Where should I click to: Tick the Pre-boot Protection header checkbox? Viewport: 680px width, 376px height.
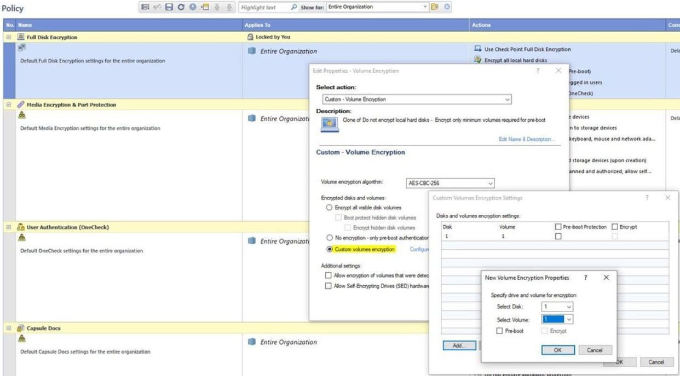point(558,227)
